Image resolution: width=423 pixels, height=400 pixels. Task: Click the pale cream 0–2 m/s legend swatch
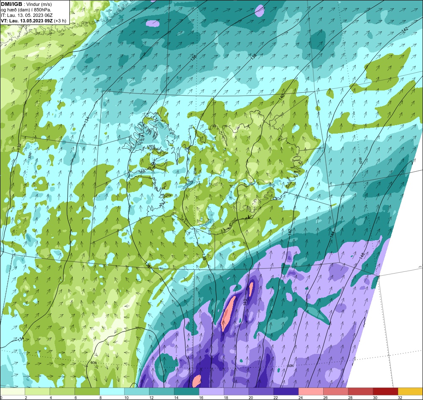(x=12, y=392)
